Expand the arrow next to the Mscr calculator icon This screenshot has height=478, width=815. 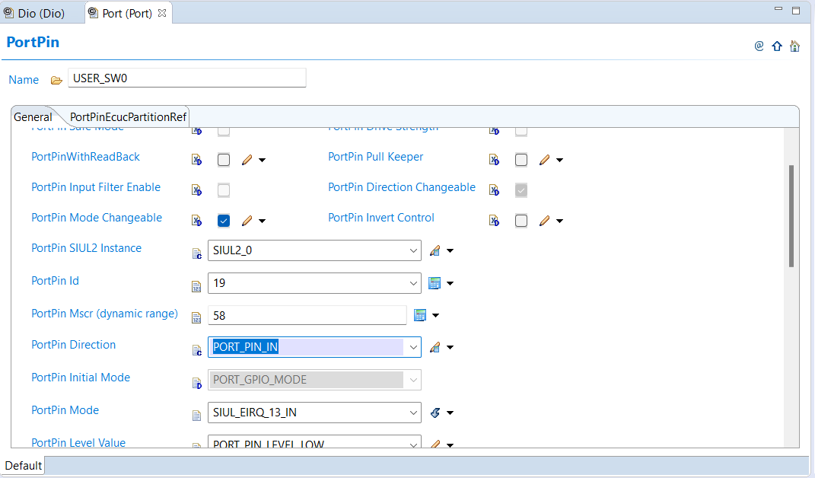[x=439, y=314]
